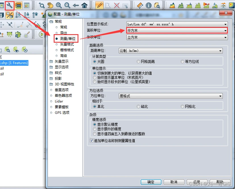The height and width of the screenshot is (189, 235).
Task: Select 网格距离 calculation type
Action: 146,61
